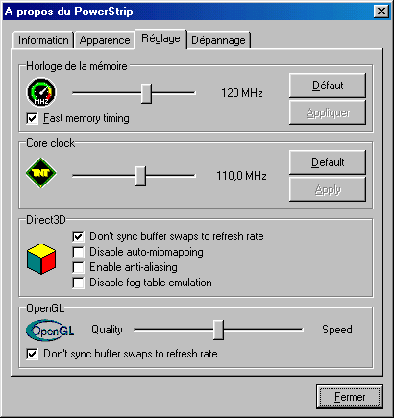Uncheck Direct3D Don't sync buffer swaps option
This screenshot has width=394, height=418.
(78, 236)
